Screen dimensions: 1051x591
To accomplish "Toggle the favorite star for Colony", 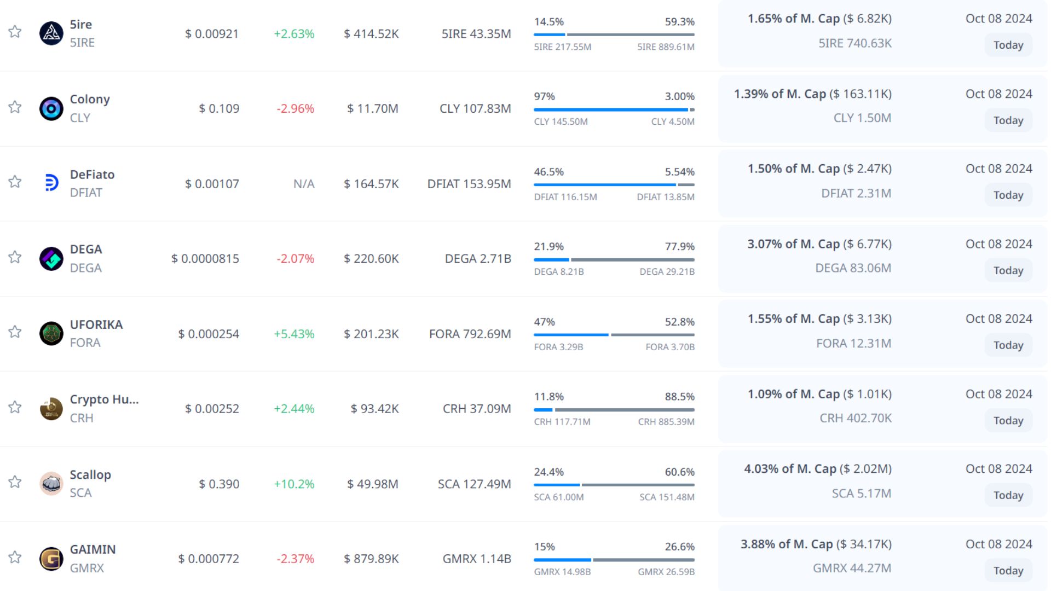I will coord(15,107).
